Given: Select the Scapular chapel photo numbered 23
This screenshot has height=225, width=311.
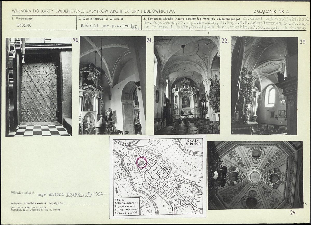Looking at the screenshot, I should [x=264, y=85].
